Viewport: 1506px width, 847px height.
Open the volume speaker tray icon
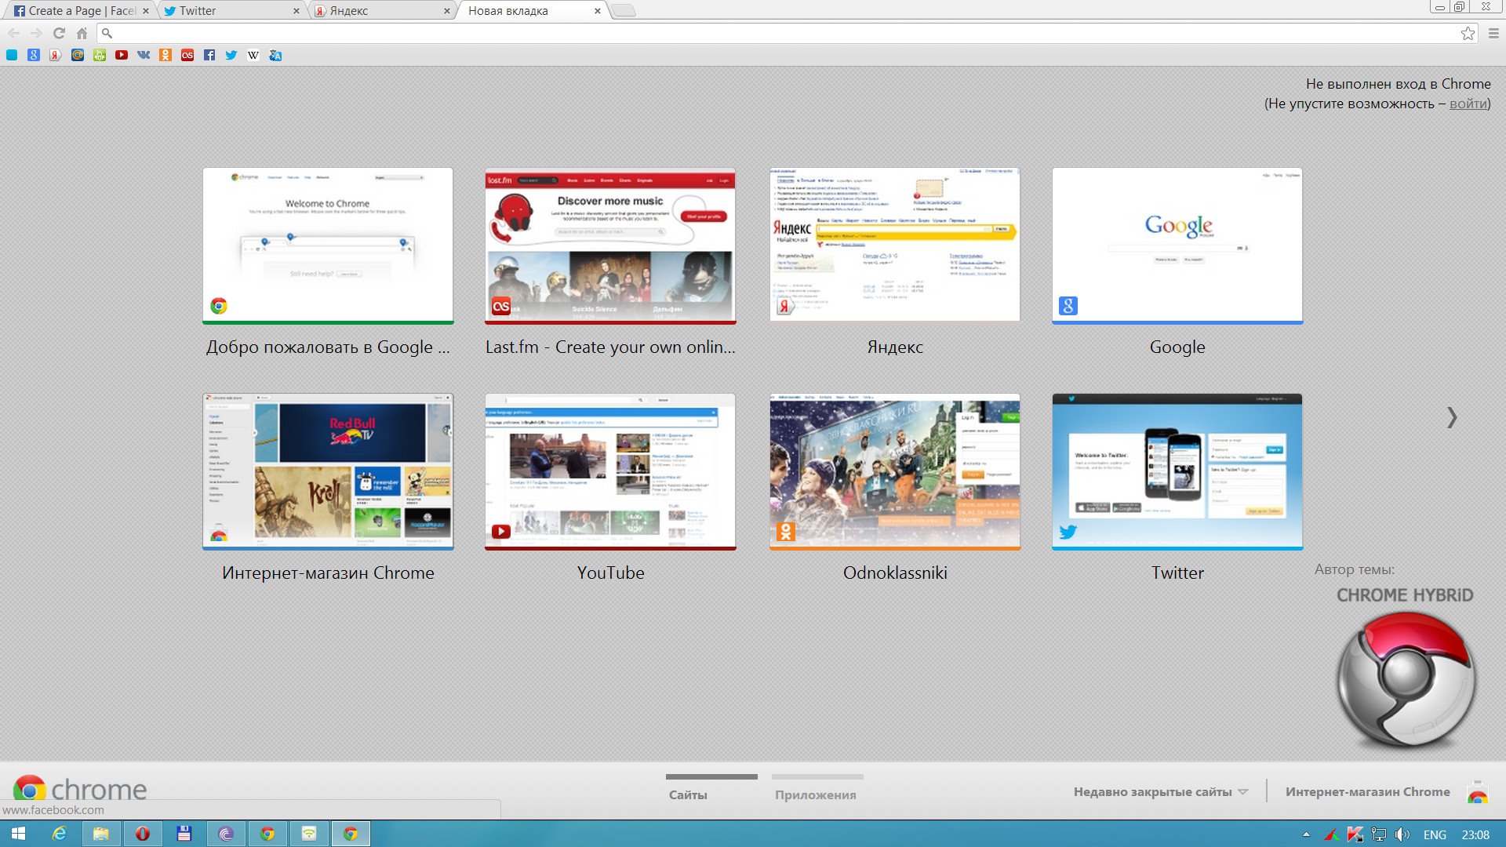coord(1402,834)
